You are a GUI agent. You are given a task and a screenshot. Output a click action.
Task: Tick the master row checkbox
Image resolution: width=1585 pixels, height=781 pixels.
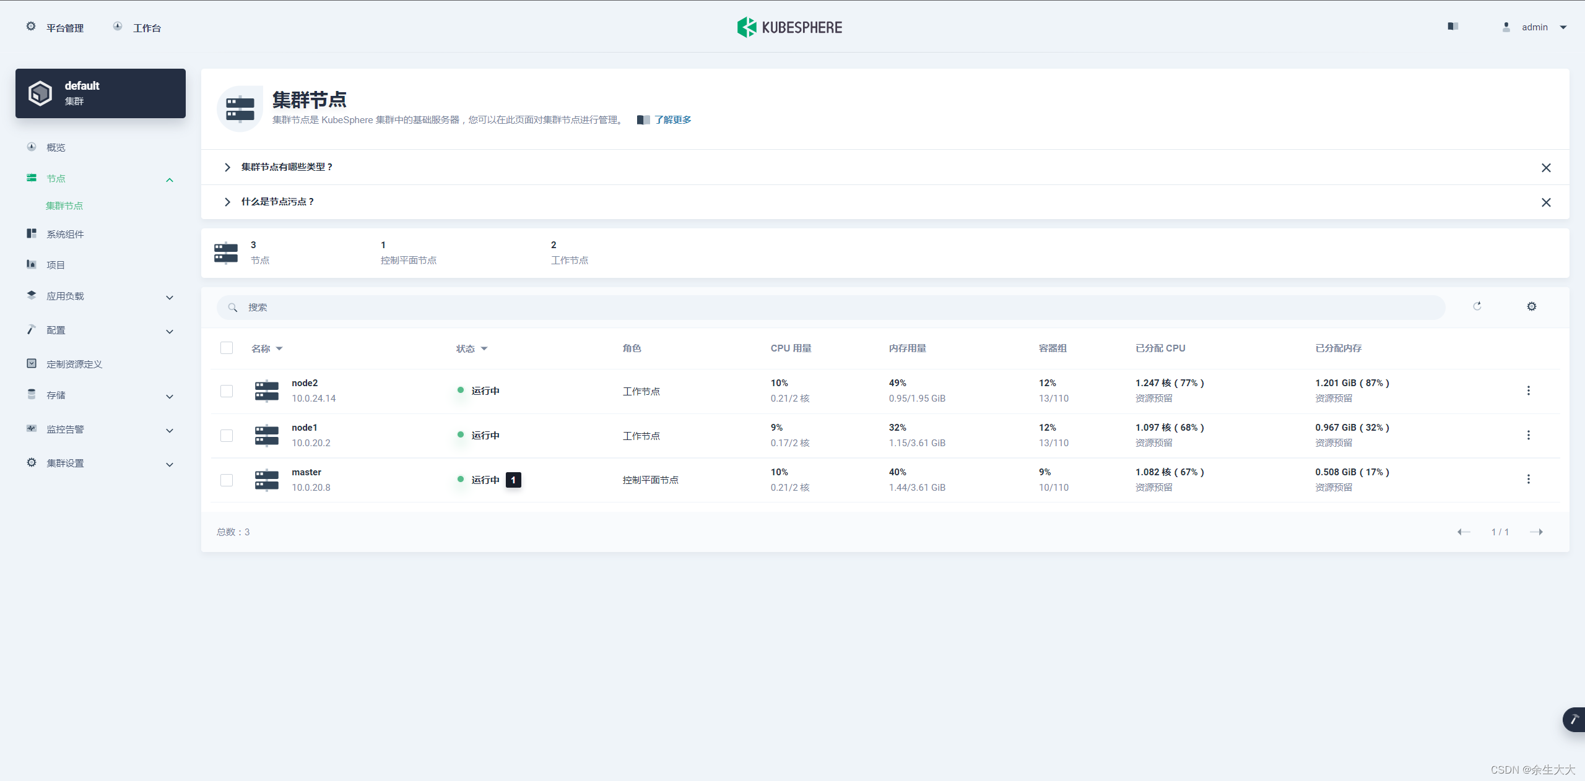coord(227,480)
